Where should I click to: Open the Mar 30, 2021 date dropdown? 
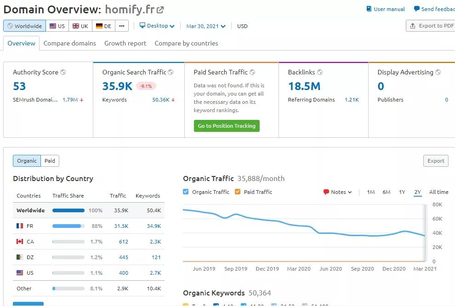pyautogui.click(x=205, y=26)
